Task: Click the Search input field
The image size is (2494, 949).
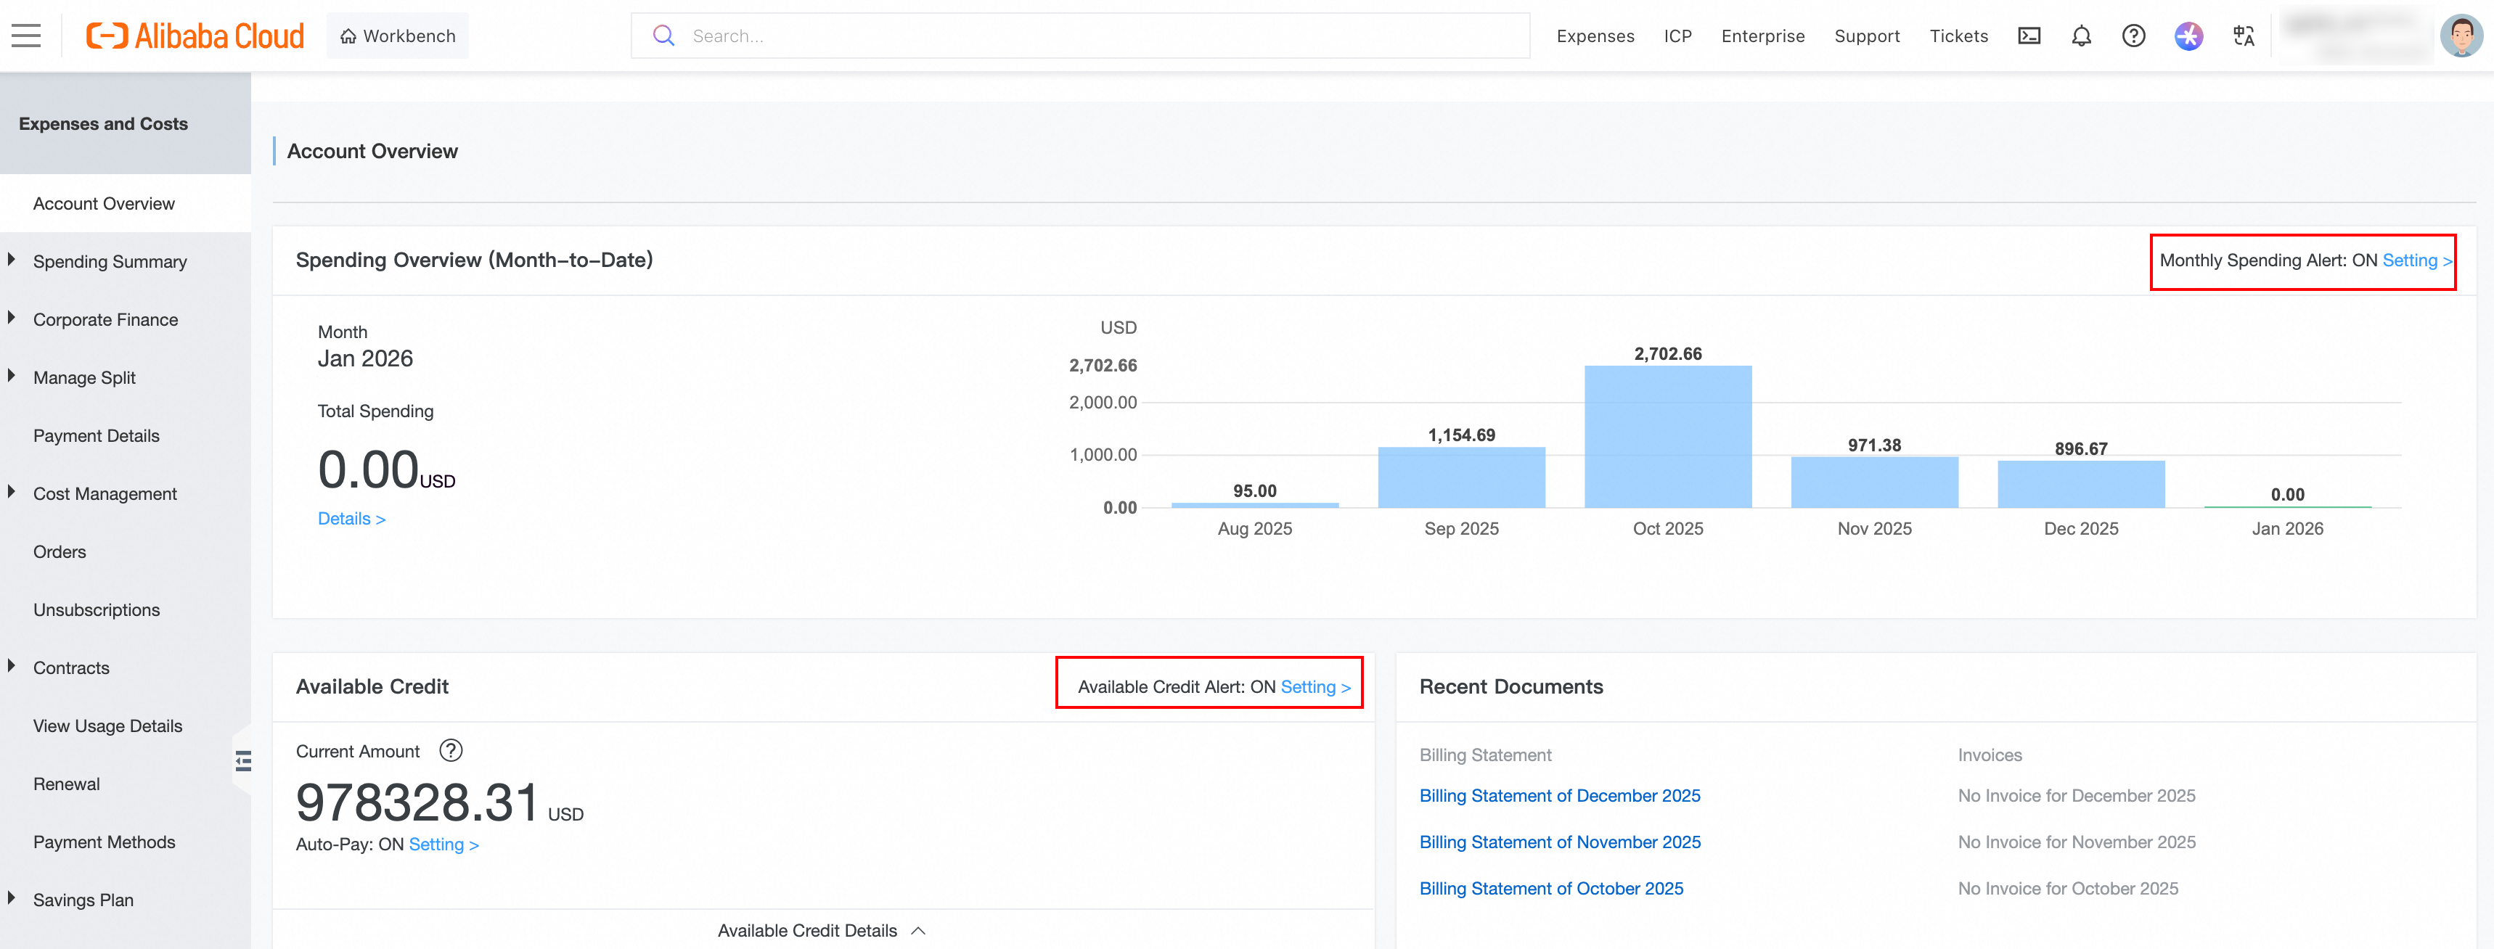Action: 1094,36
